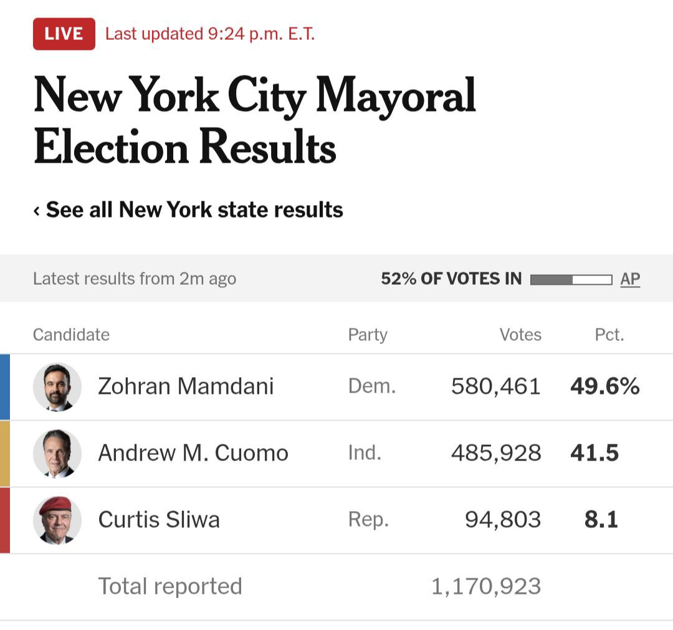Image resolution: width=673 pixels, height=630 pixels.
Task: Click the red LIVE badge
Action: coord(64,34)
